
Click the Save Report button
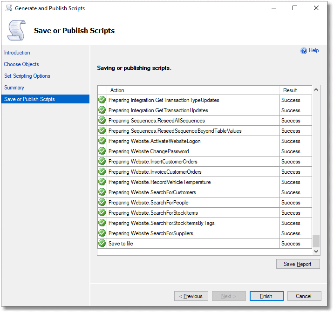(298, 264)
